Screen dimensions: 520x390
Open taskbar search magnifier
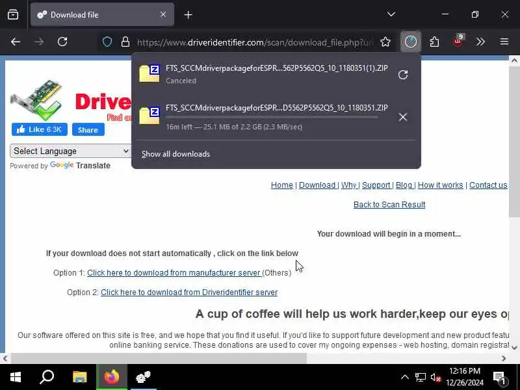point(47,377)
